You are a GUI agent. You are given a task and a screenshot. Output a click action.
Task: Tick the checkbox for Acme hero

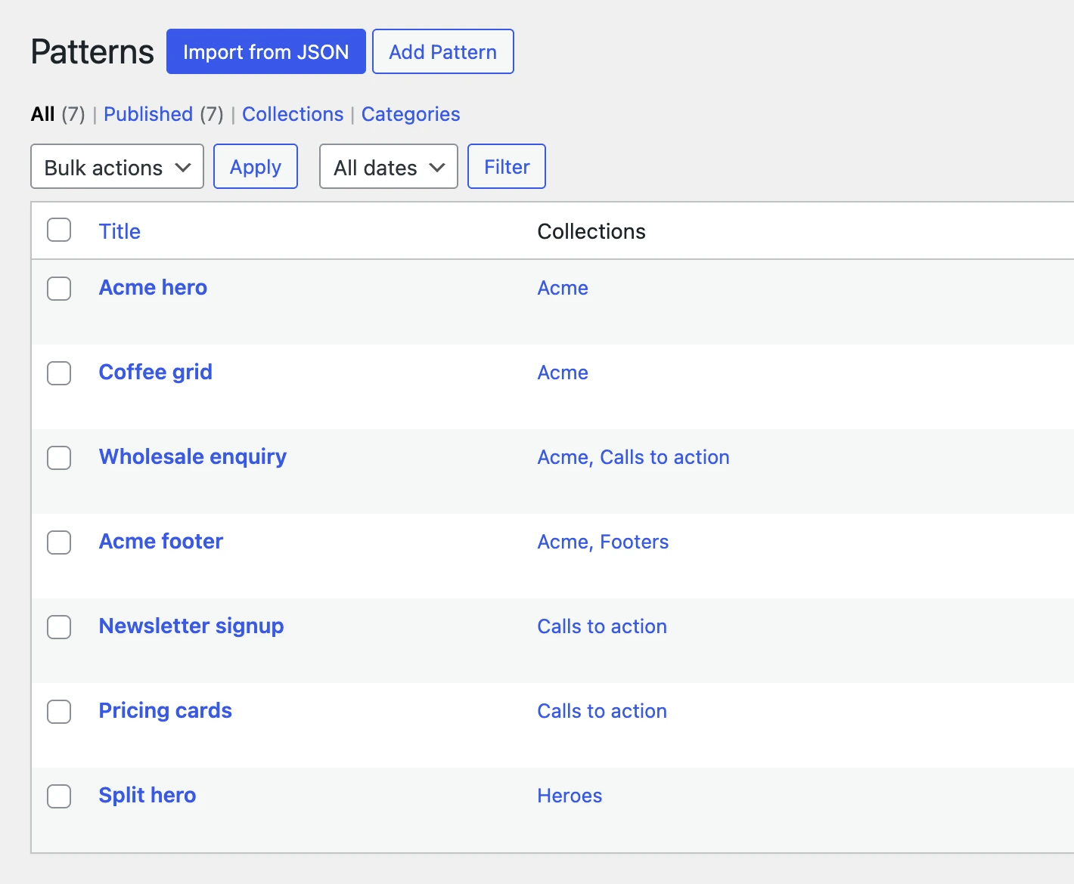click(x=59, y=289)
